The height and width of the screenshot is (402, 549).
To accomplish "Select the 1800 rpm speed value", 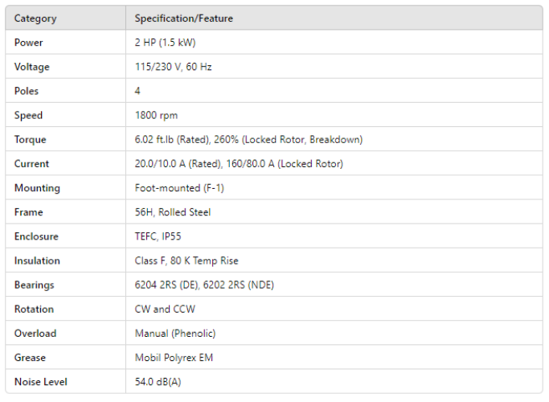I will [x=156, y=115].
